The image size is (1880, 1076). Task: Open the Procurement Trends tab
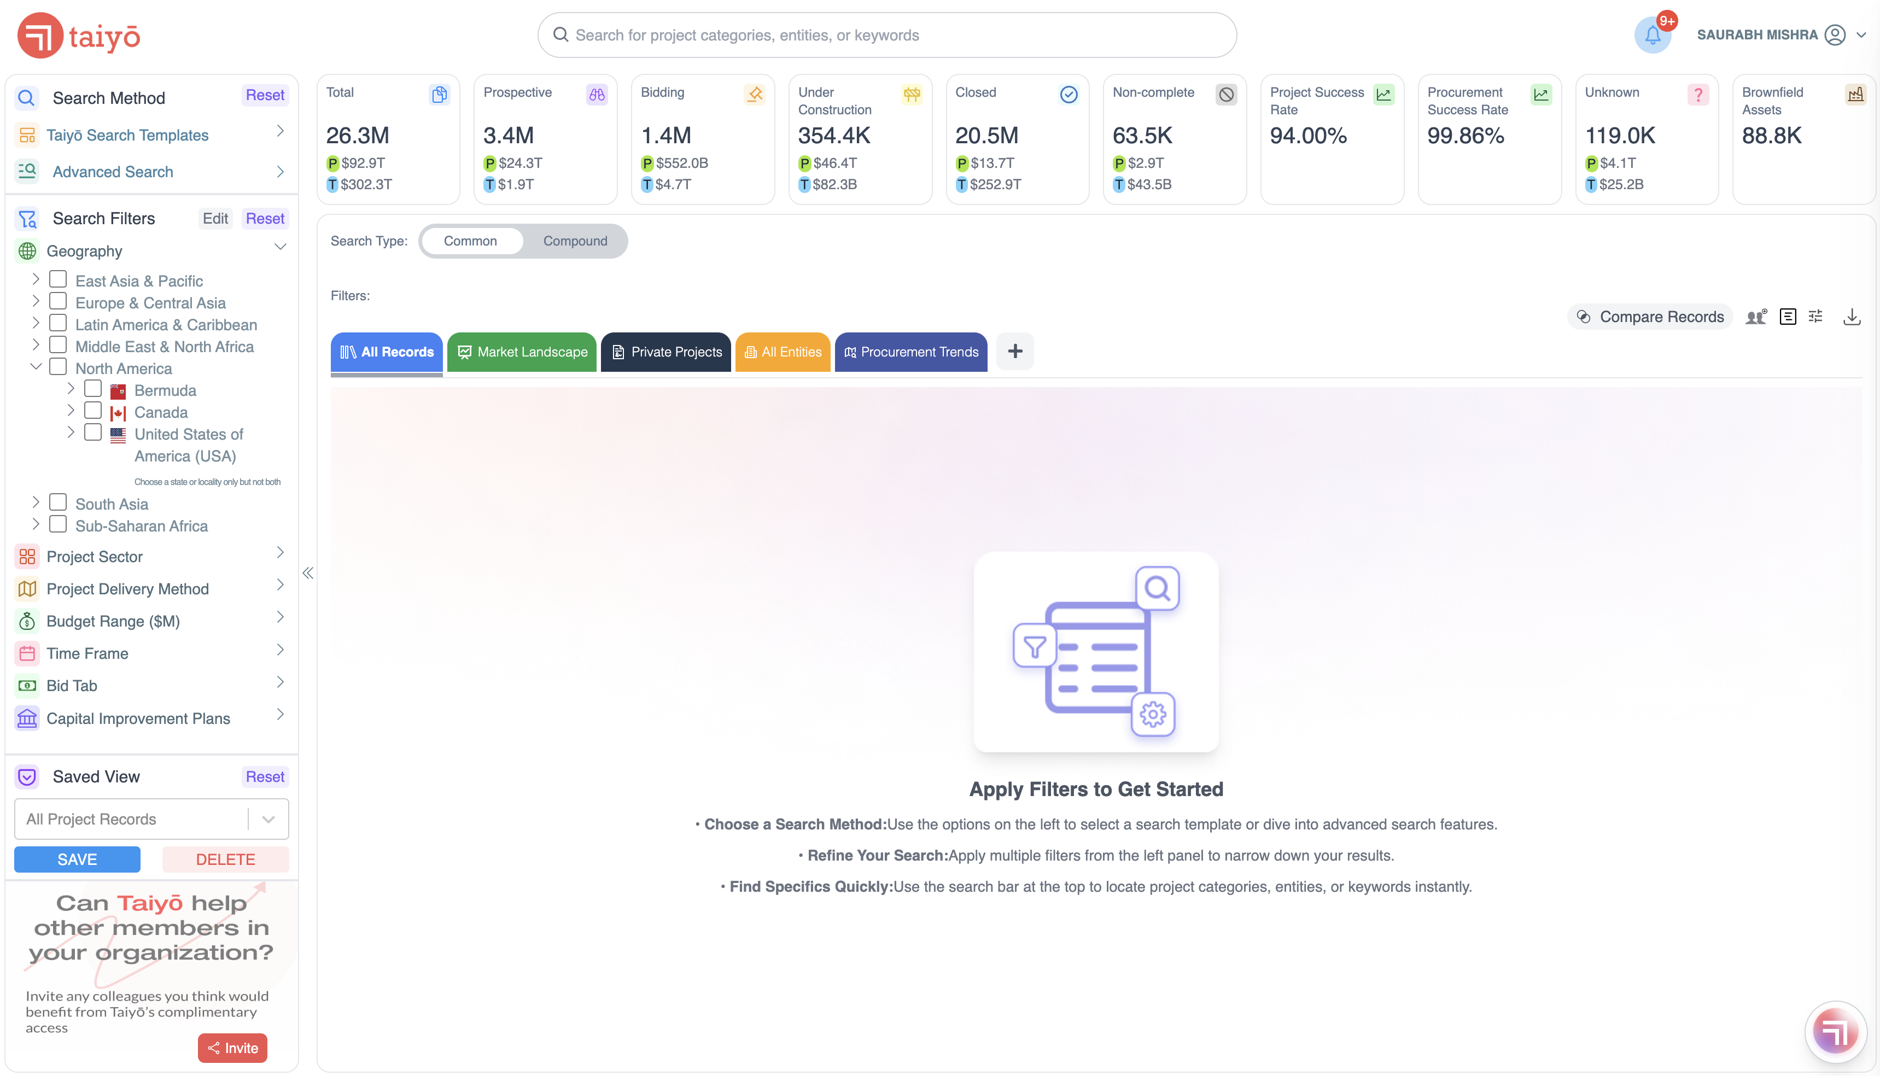click(x=910, y=352)
